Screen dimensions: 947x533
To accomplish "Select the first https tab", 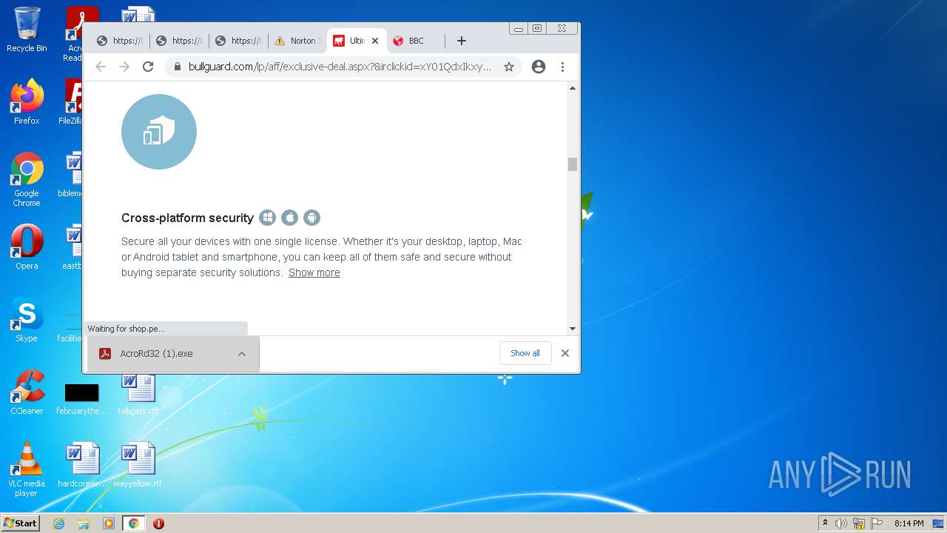I will tap(121, 41).
